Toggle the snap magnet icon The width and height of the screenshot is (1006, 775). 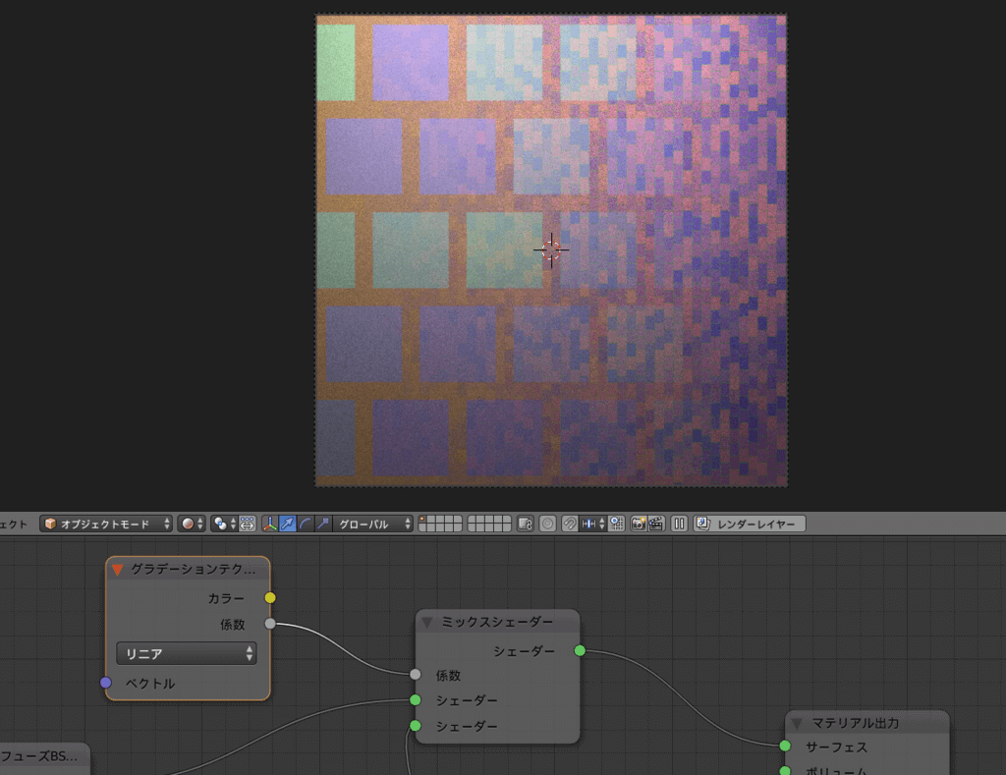570,525
